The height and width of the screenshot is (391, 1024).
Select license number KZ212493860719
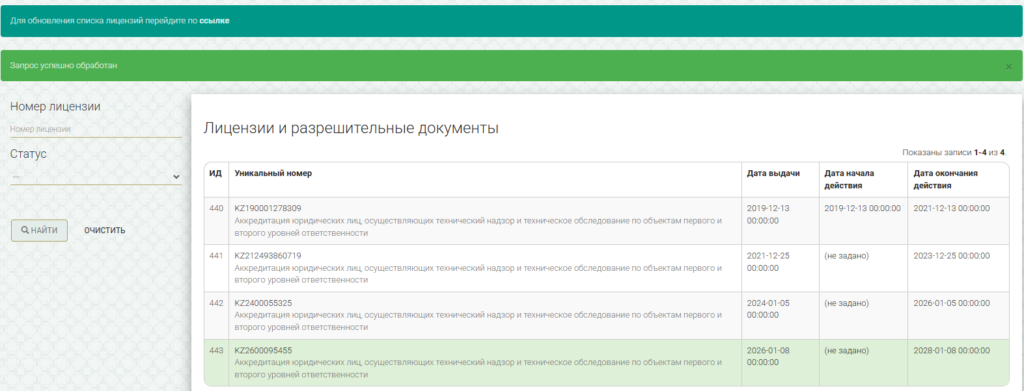[268, 256]
